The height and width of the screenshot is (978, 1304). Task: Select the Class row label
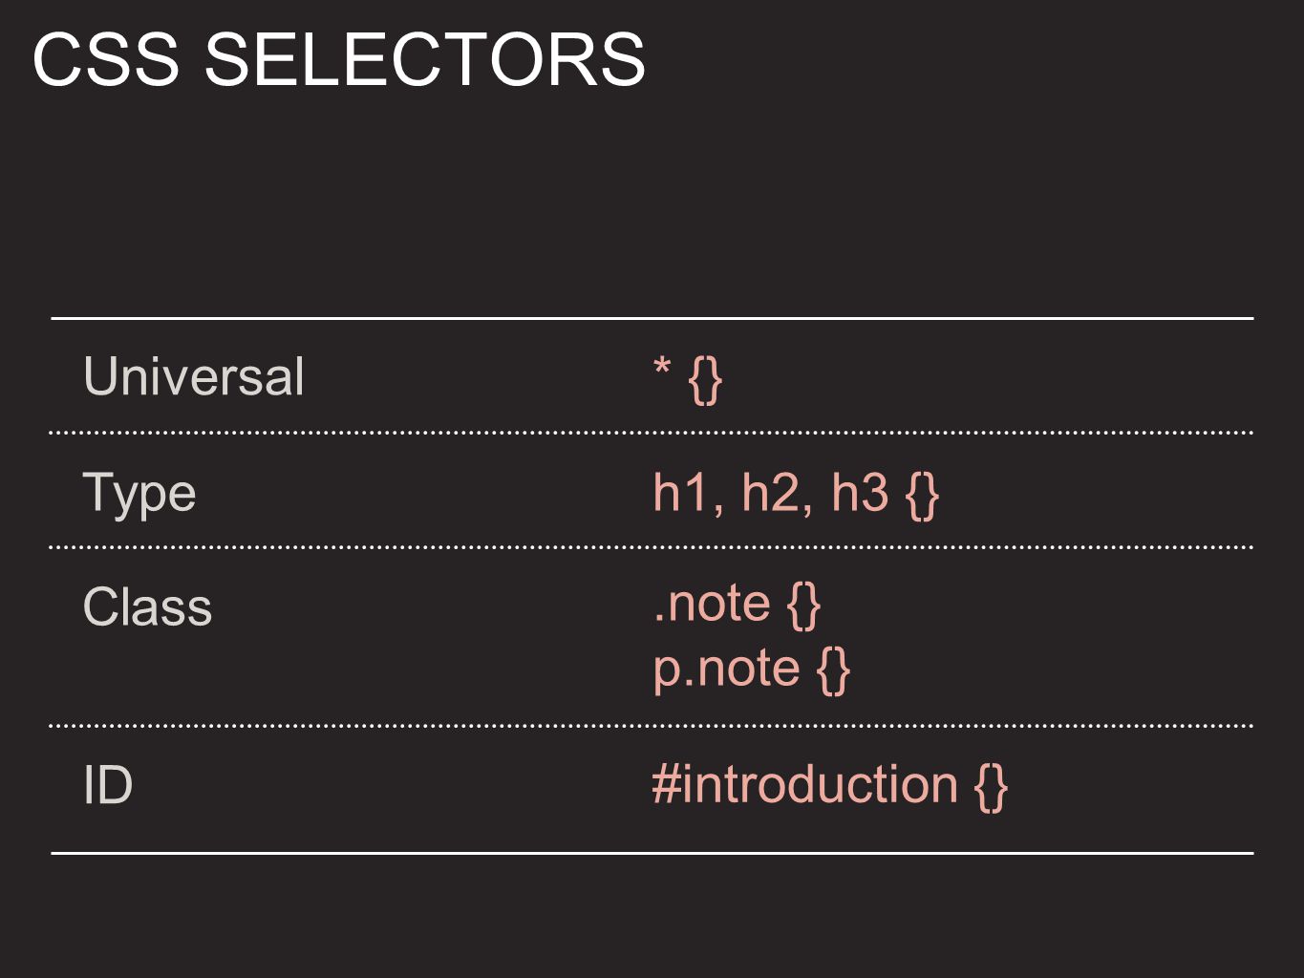[x=148, y=606]
